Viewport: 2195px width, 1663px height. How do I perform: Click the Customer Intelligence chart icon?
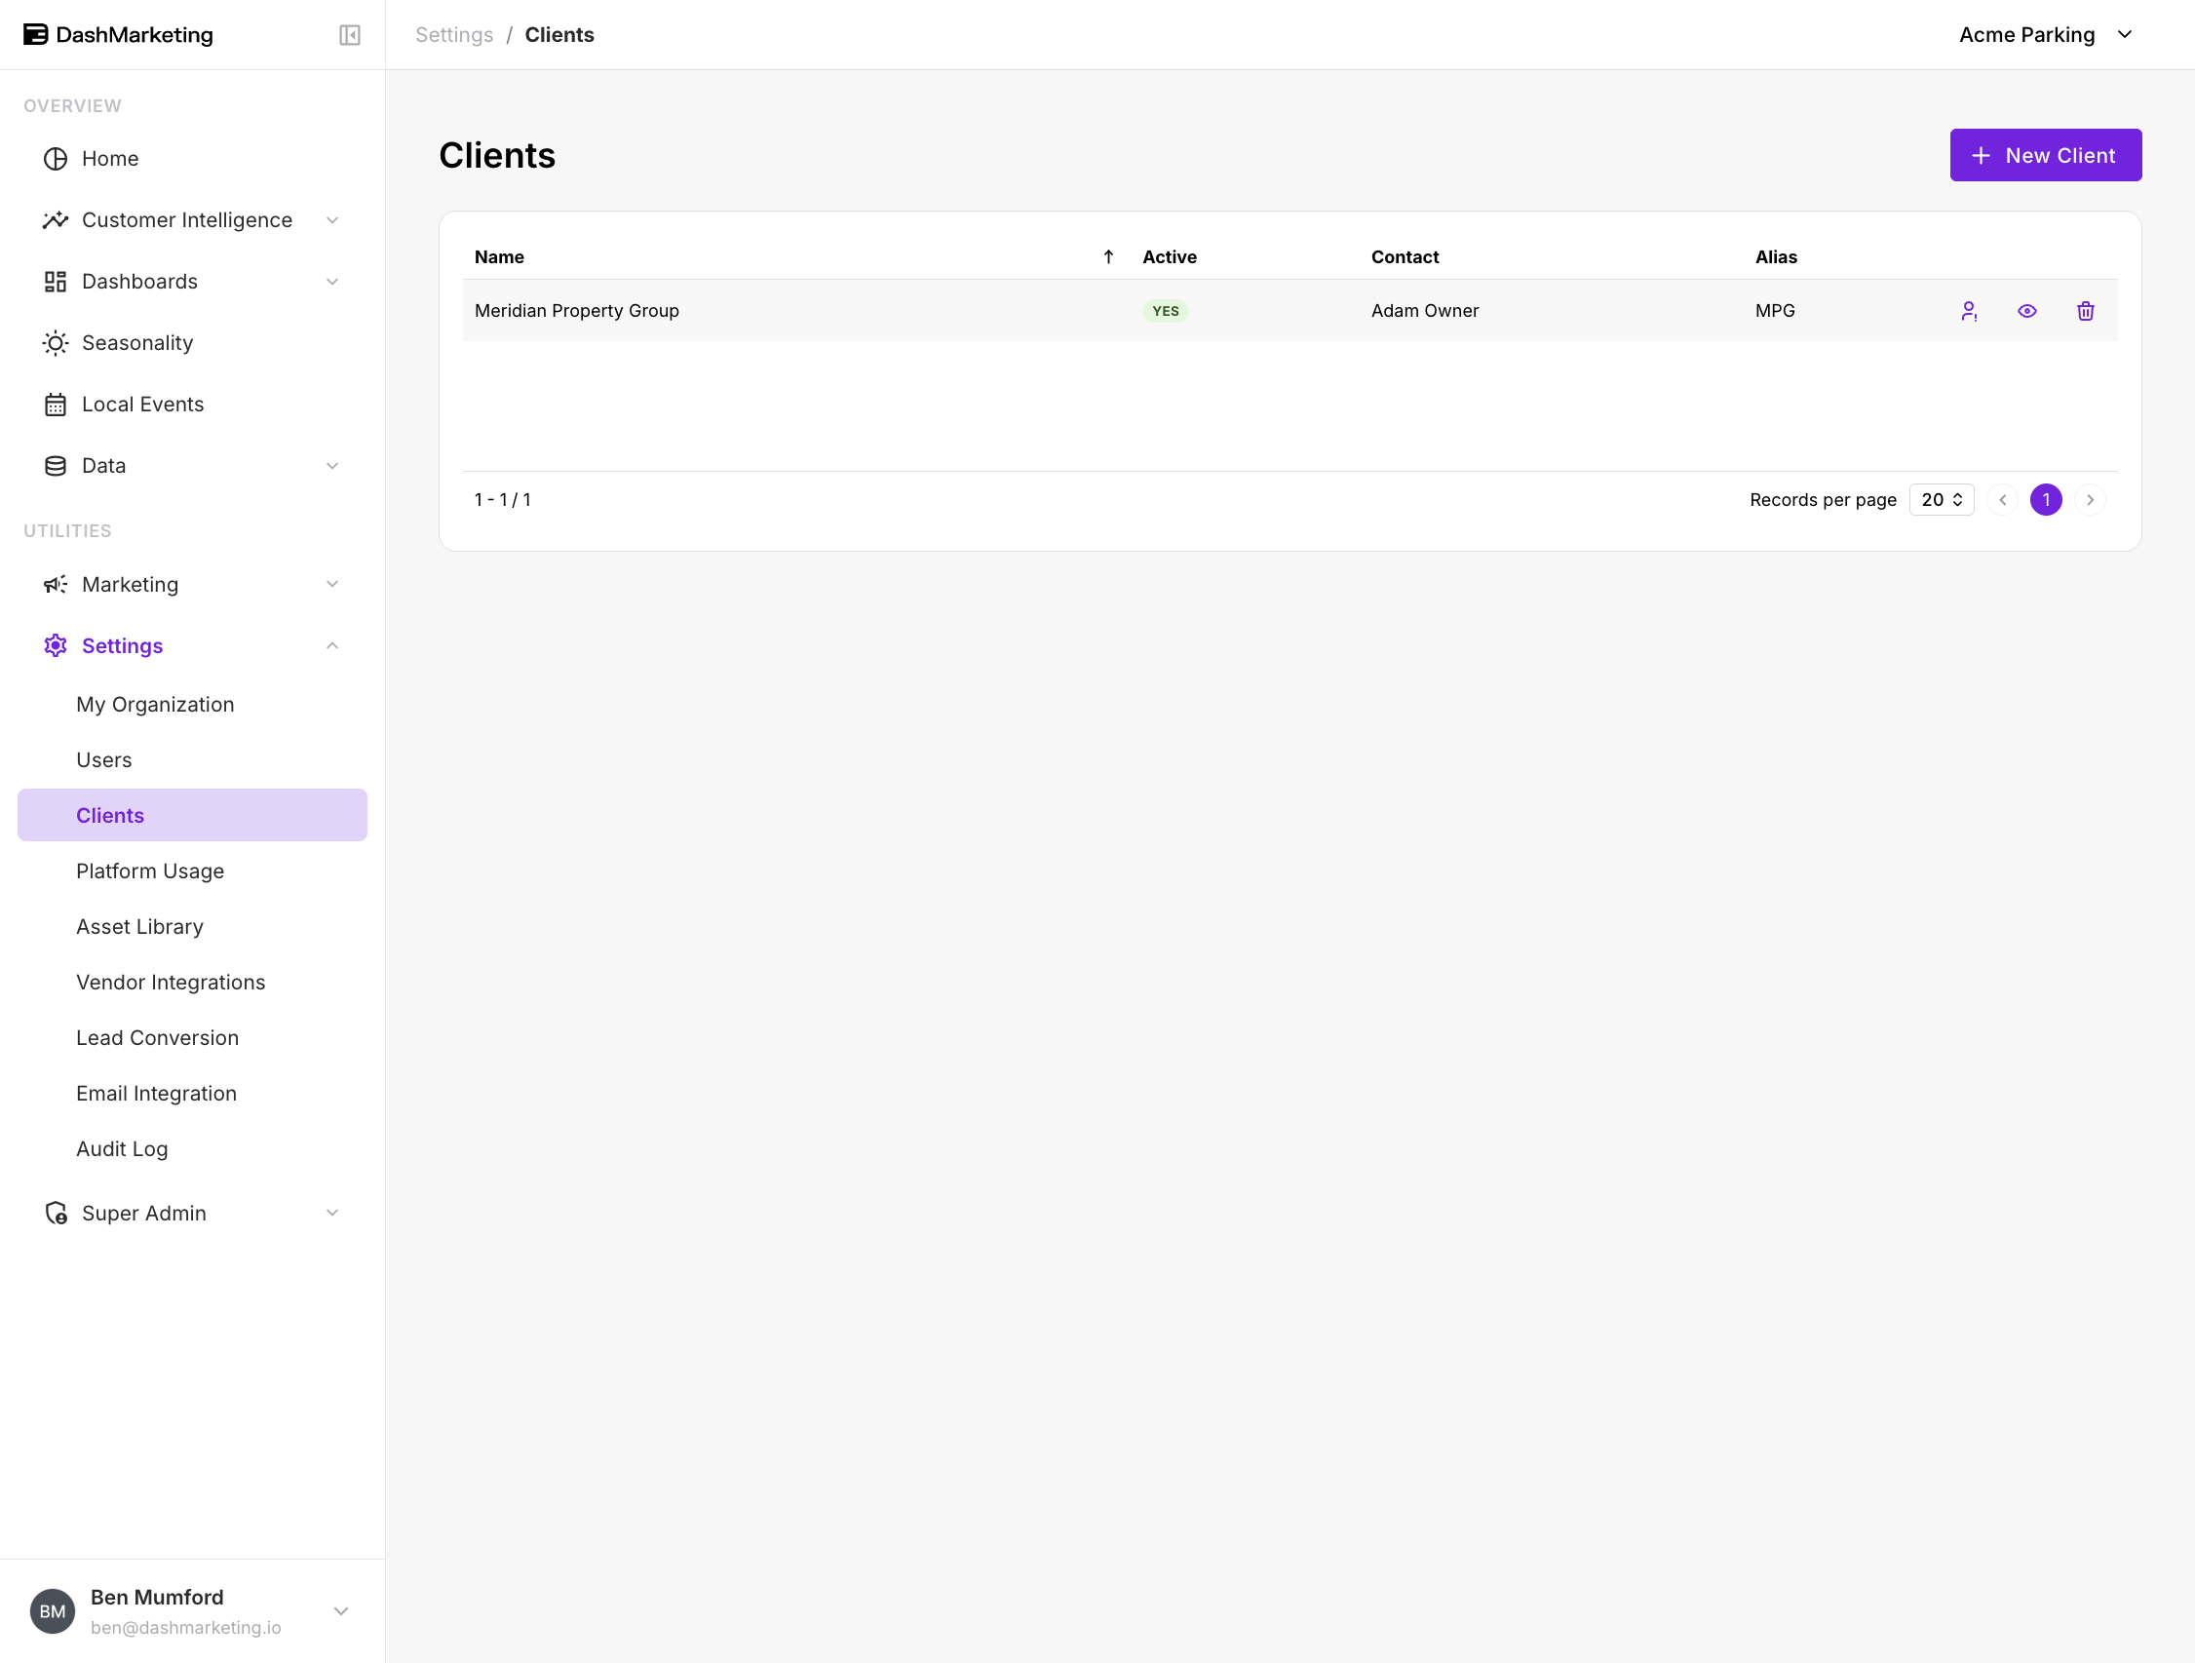click(x=56, y=220)
